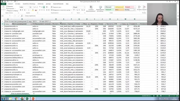Apply the Хороший cell style
The width and height of the screenshot is (180, 101).
point(110,10)
